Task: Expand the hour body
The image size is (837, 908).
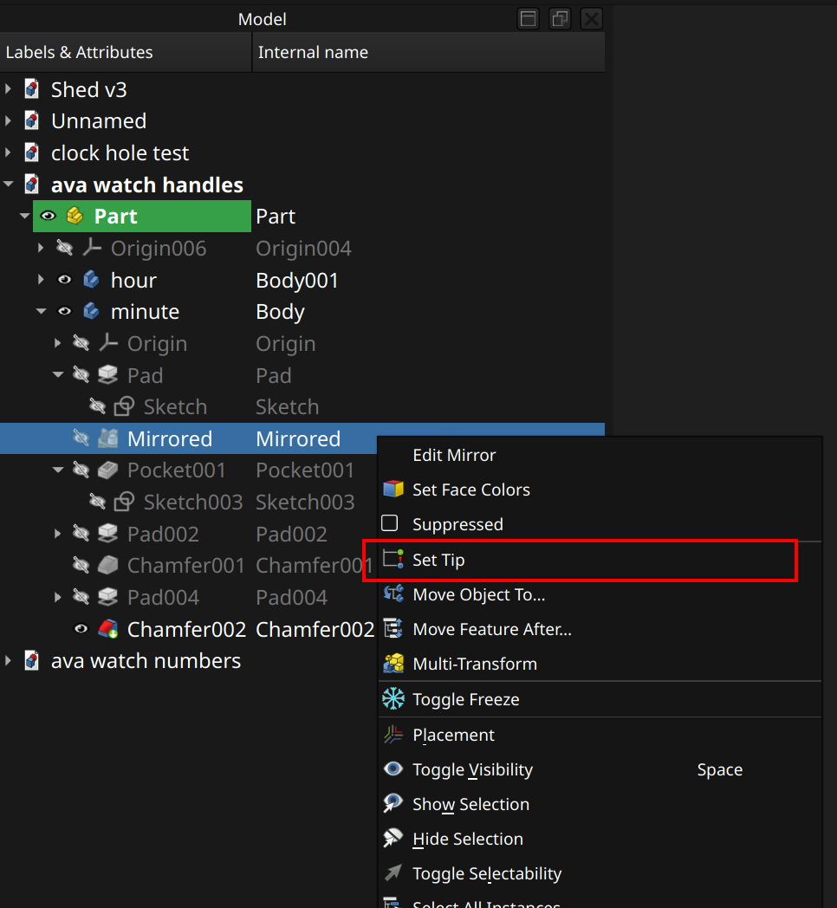Action: point(41,280)
